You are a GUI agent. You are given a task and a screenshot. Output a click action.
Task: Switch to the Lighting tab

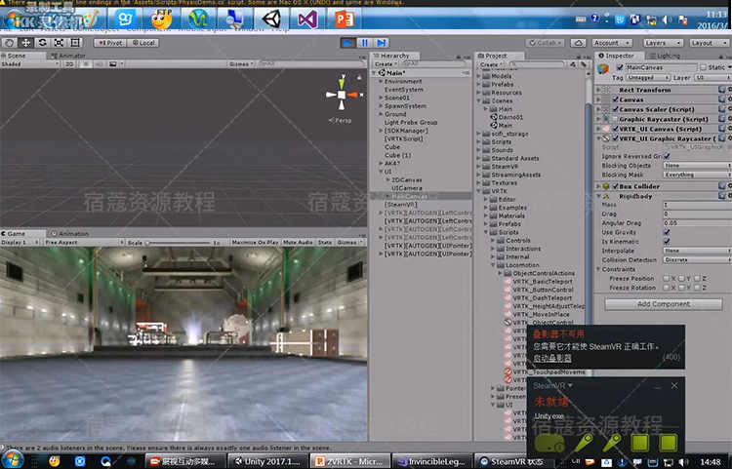coord(669,56)
